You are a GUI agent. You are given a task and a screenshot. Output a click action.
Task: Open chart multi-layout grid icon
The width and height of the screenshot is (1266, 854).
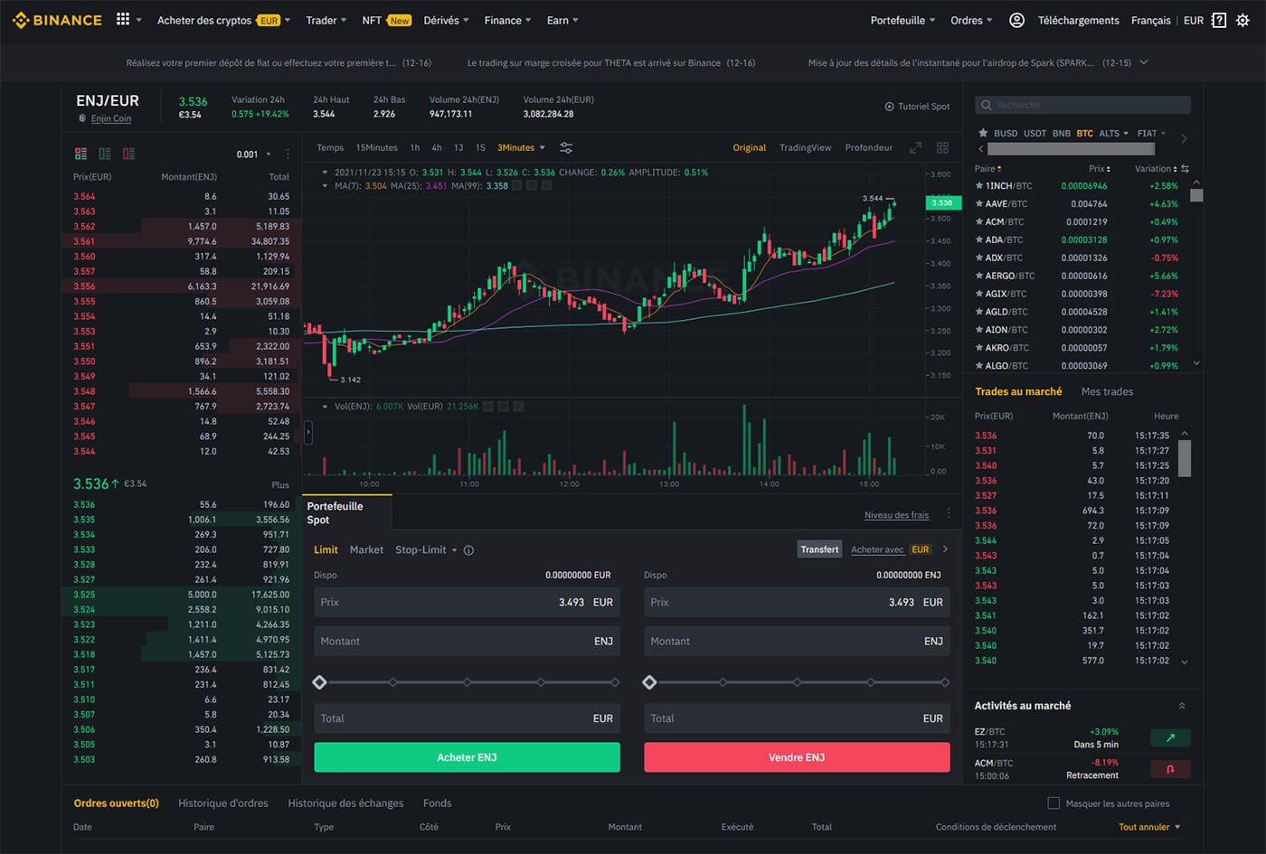click(x=943, y=147)
